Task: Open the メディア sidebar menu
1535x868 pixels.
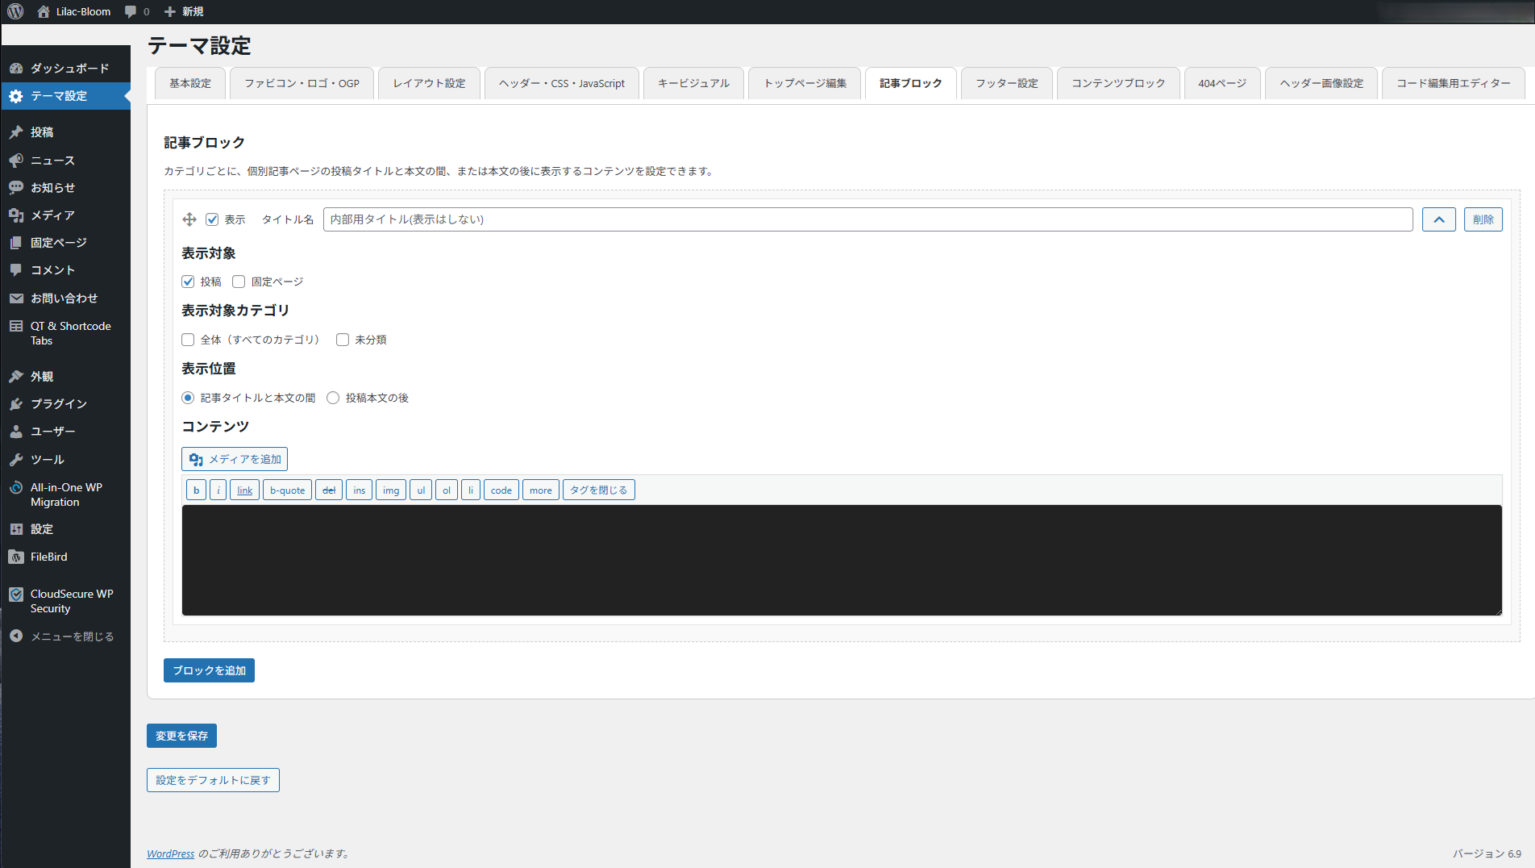Action: pos(52,215)
